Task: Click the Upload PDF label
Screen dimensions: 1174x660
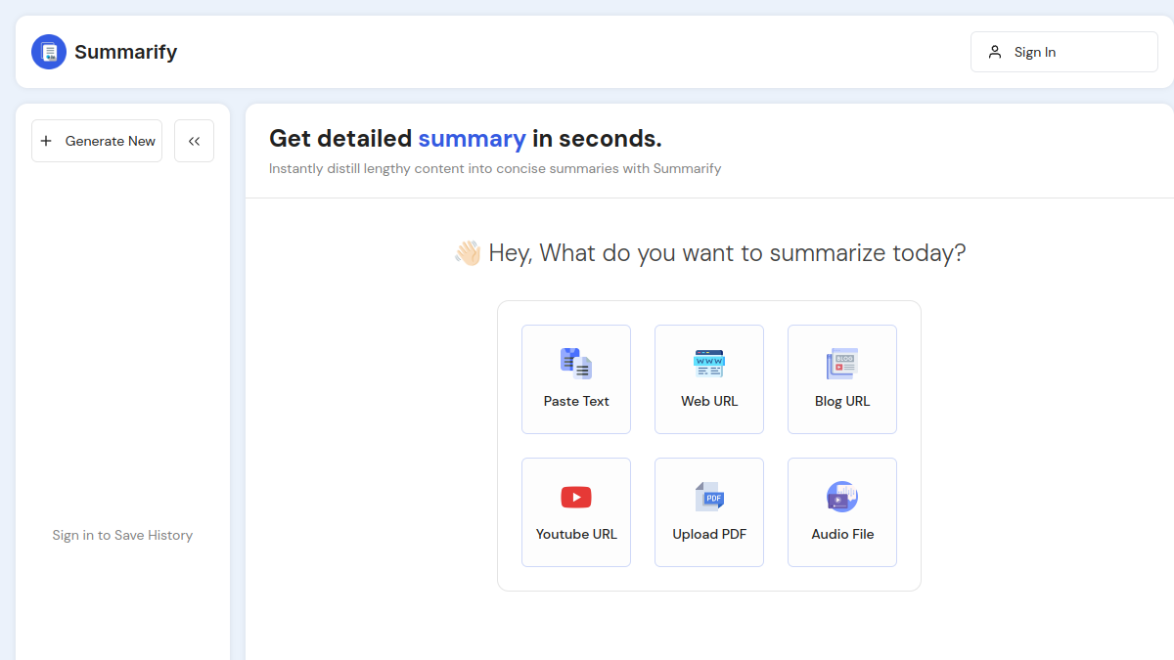Action: click(x=709, y=534)
